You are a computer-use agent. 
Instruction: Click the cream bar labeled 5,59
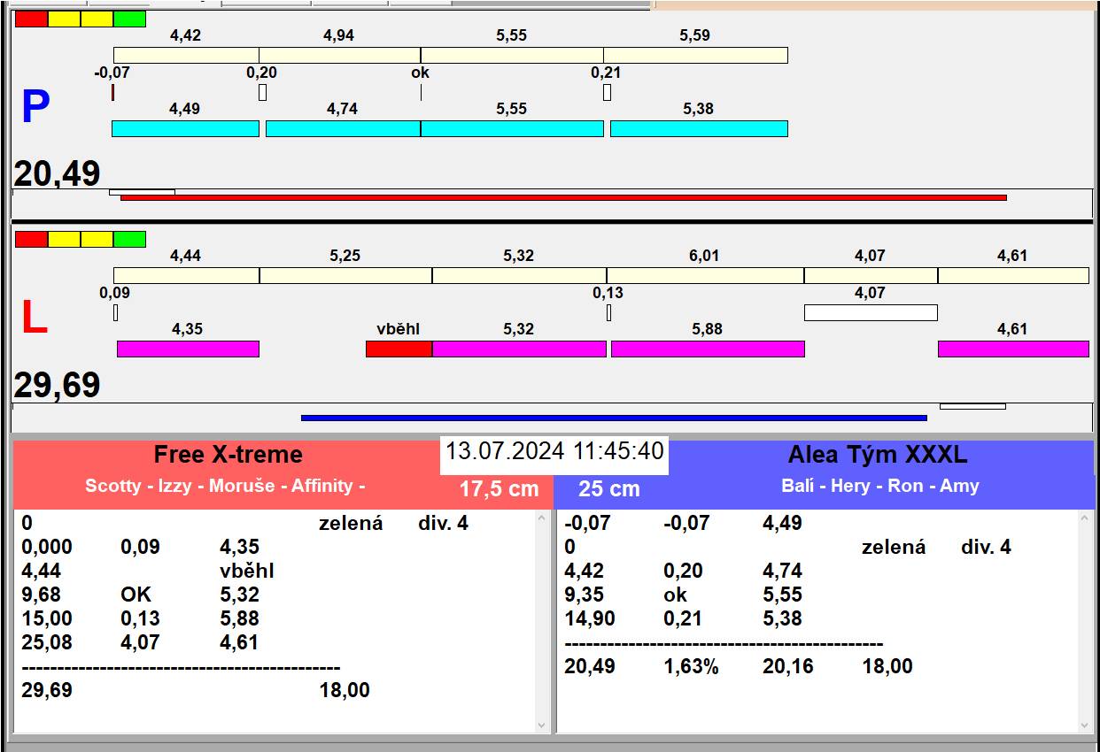tap(695, 55)
